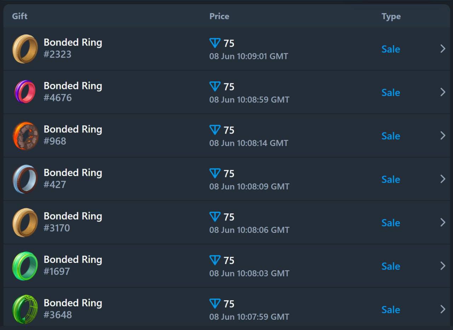
Task: Click the lava rock ring icon #968
Action: (25, 136)
